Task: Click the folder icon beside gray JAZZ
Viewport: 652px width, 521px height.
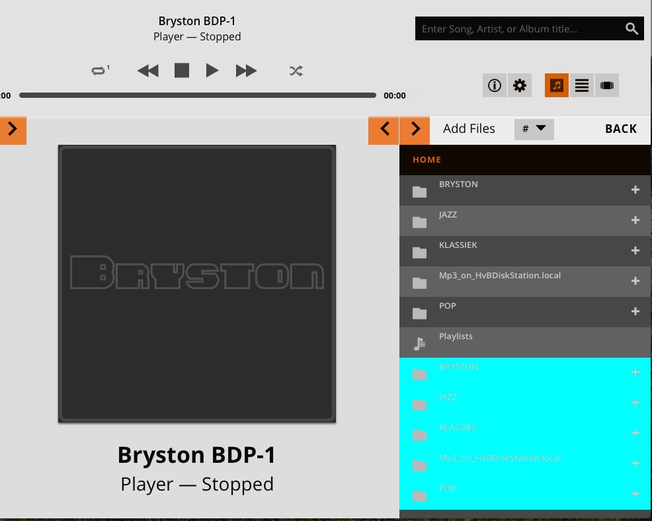Action: click(x=419, y=222)
